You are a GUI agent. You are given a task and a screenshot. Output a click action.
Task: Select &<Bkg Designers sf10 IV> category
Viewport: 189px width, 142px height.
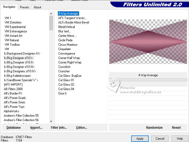pyautogui.click(x=20, y=71)
